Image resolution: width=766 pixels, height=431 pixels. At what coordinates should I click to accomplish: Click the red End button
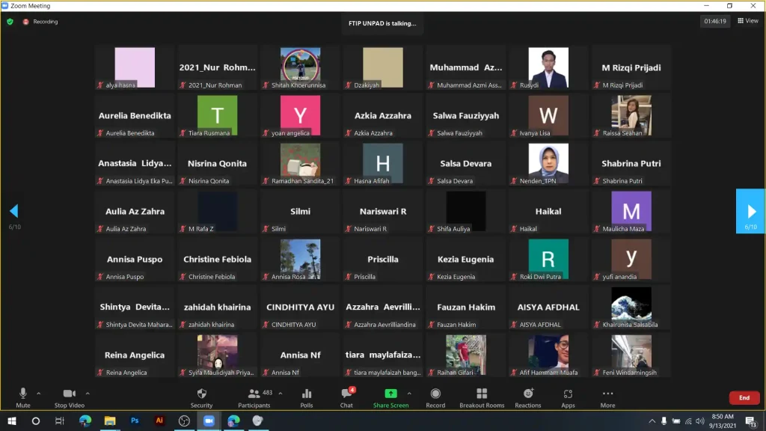pyautogui.click(x=744, y=398)
